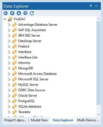Click the Firebird database icon
Image resolution: width=103 pixels, height=127 pixels.
[x=14, y=46]
